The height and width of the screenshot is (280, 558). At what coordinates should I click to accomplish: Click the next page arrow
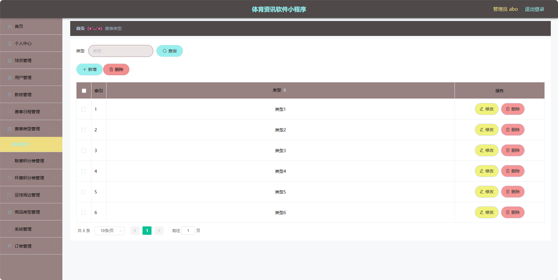point(159,231)
